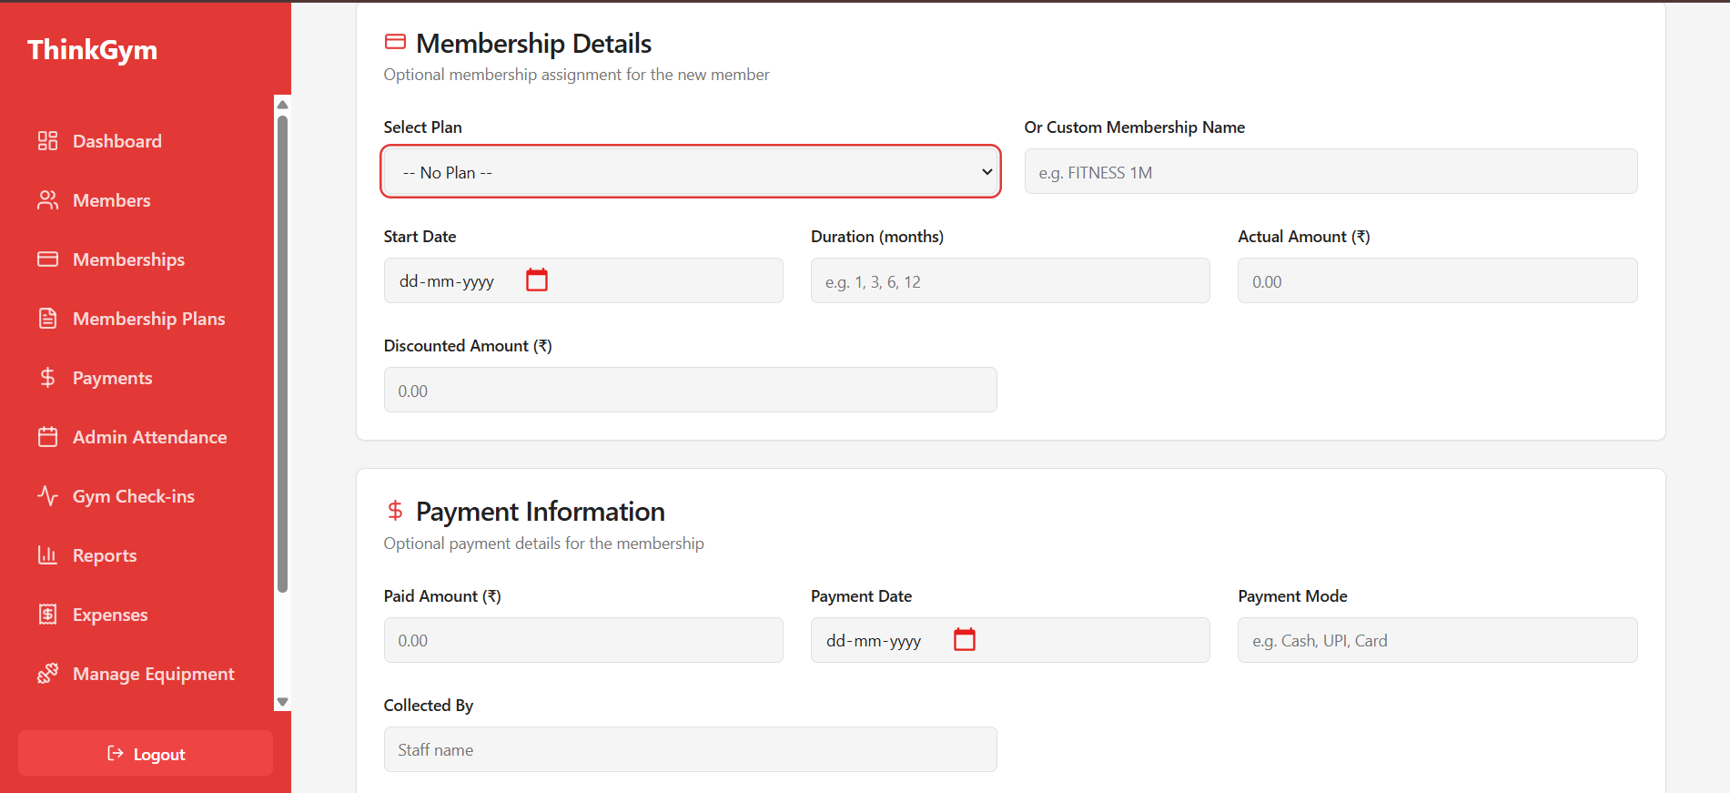Click the Payments dollar sign icon

coord(47,378)
